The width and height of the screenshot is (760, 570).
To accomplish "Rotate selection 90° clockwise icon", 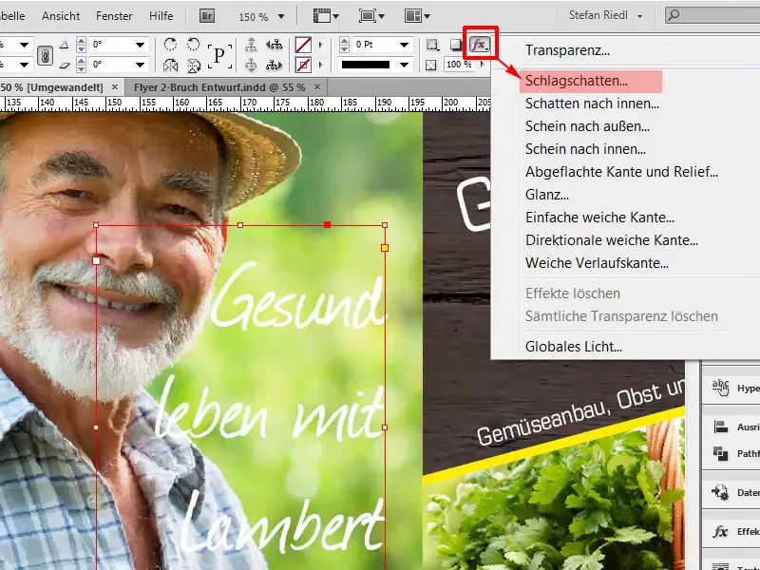I will click(170, 45).
